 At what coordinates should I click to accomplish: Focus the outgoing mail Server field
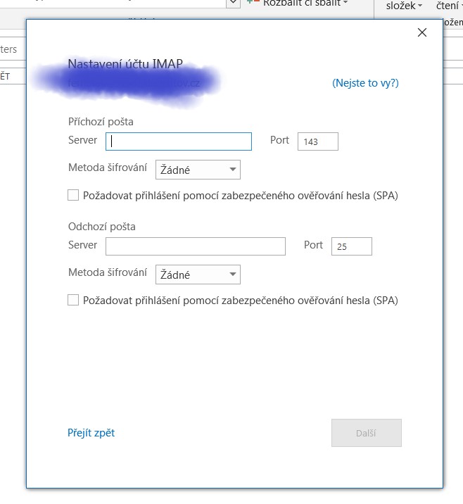click(x=196, y=246)
